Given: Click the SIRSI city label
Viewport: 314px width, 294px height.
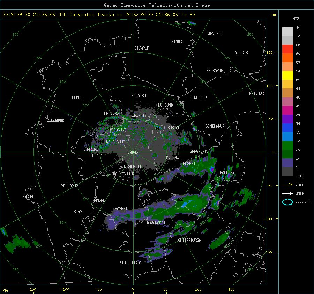Looking at the screenshot, I should click(79, 212).
